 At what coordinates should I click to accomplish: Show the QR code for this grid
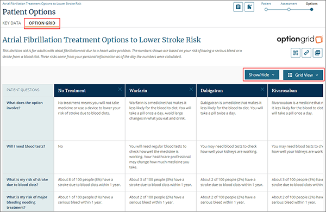coord(296,53)
